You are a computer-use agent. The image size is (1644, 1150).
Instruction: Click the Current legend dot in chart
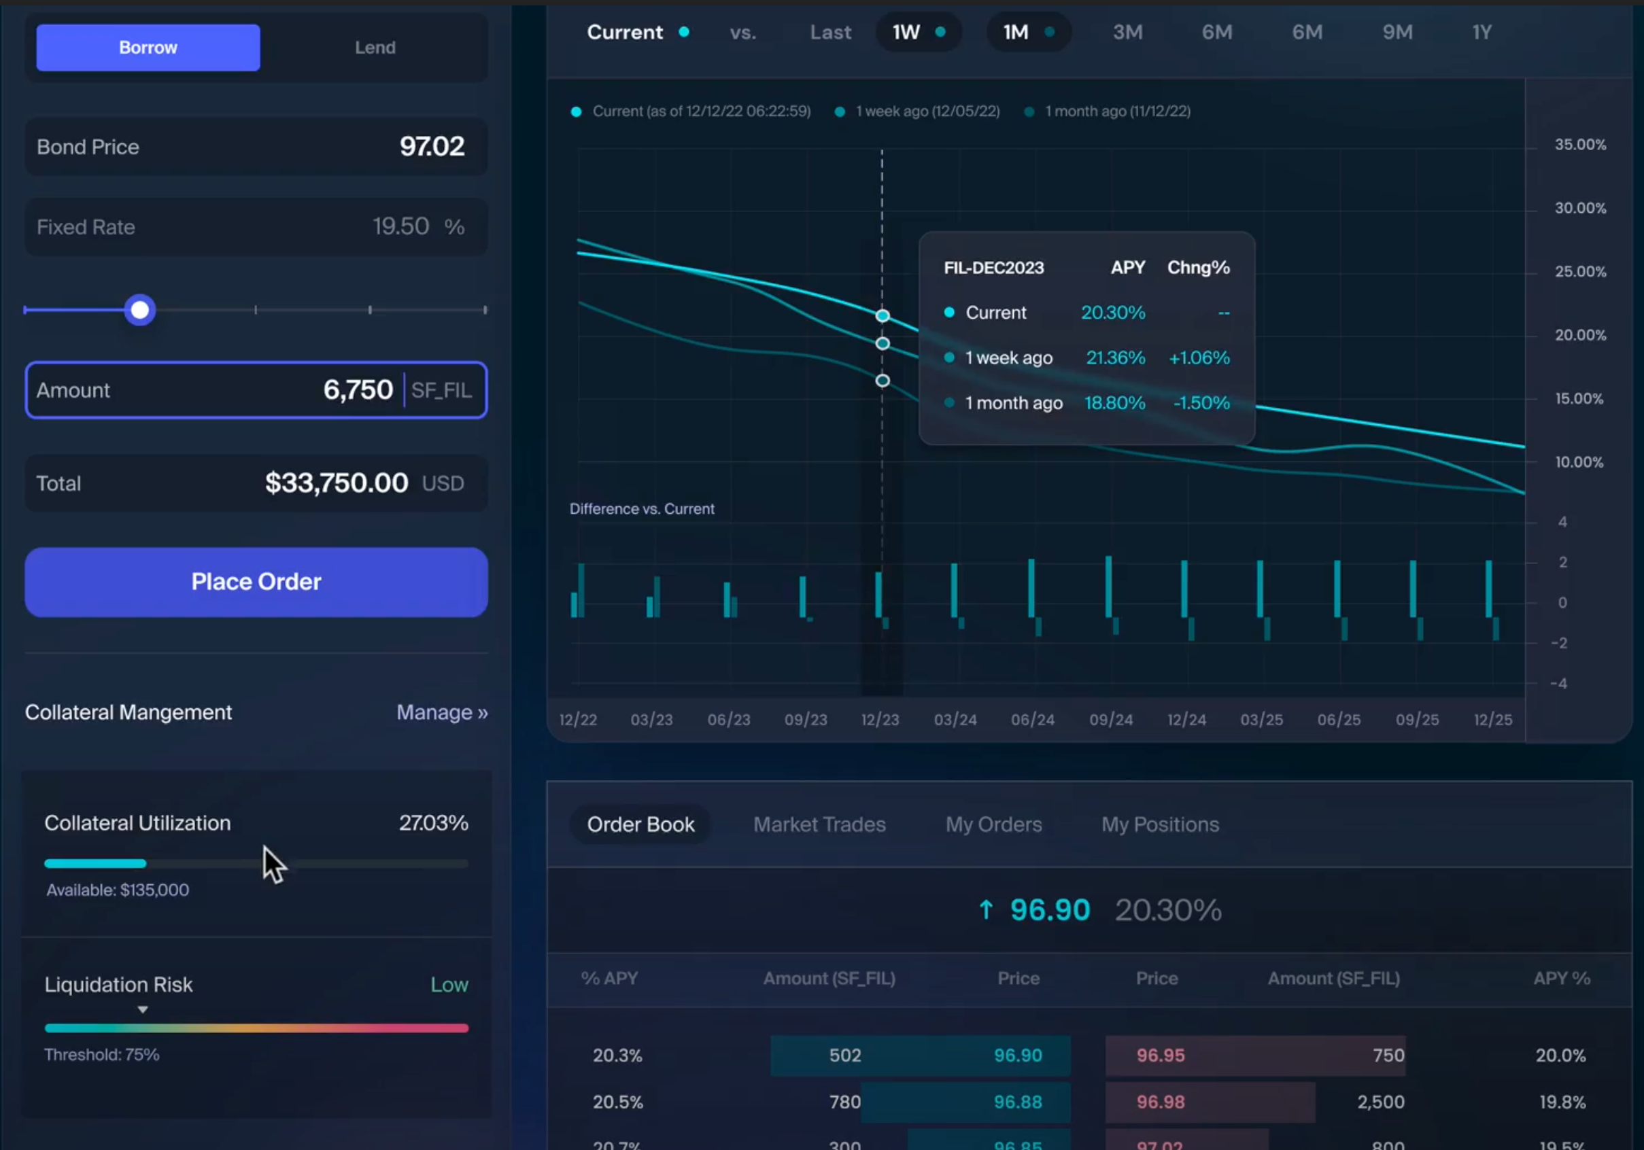pyautogui.click(x=576, y=111)
